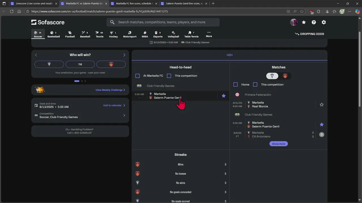Switch Matches to Marbella team toggle

pos(272,76)
